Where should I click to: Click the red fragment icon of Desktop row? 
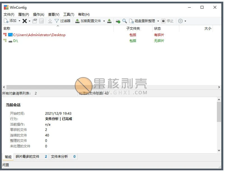coord(5,34)
